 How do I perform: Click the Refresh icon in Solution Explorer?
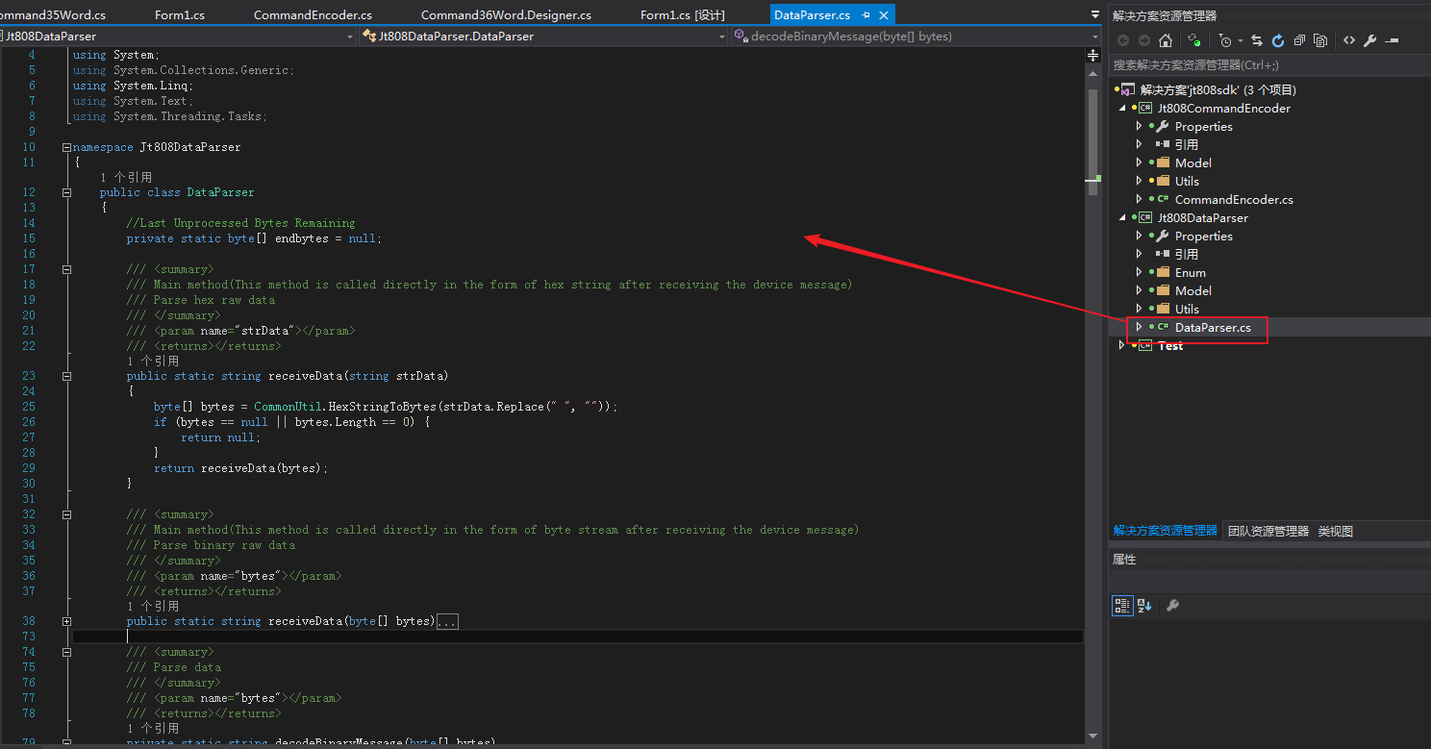pos(1278,40)
